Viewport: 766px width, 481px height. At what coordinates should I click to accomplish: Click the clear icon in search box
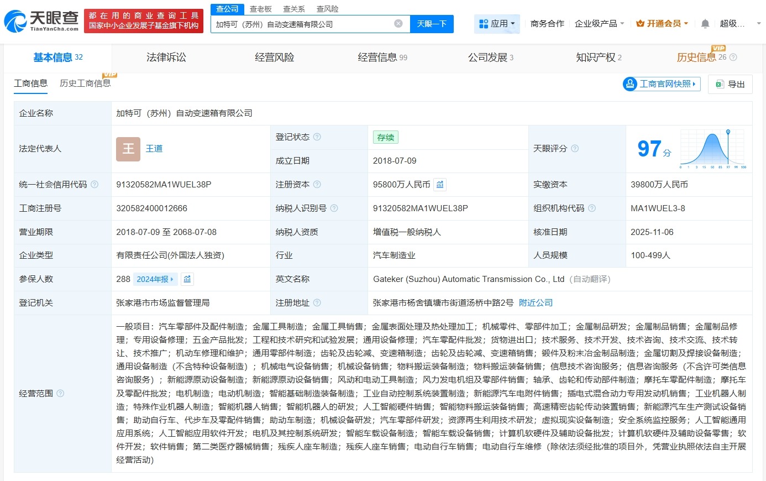pos(398,23)
